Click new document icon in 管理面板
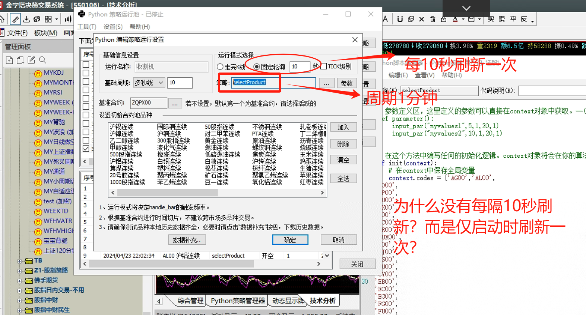Image resolution: width=586 pixels, height=315 pixels. 9,60
